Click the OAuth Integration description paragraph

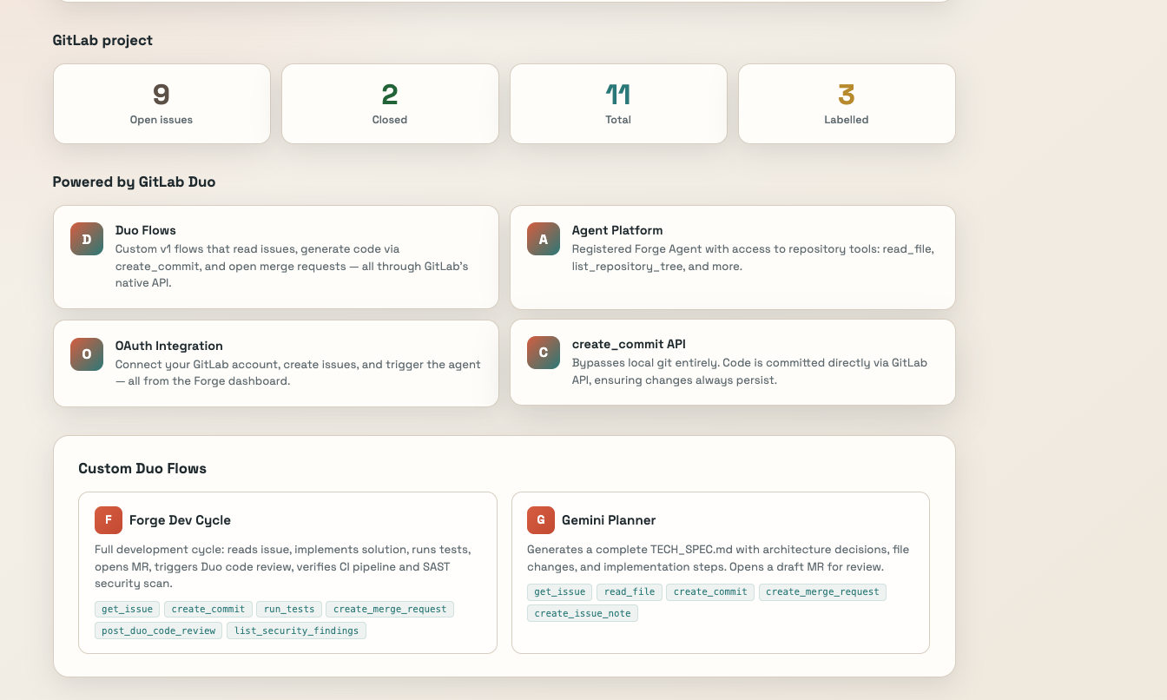point(298,373)
